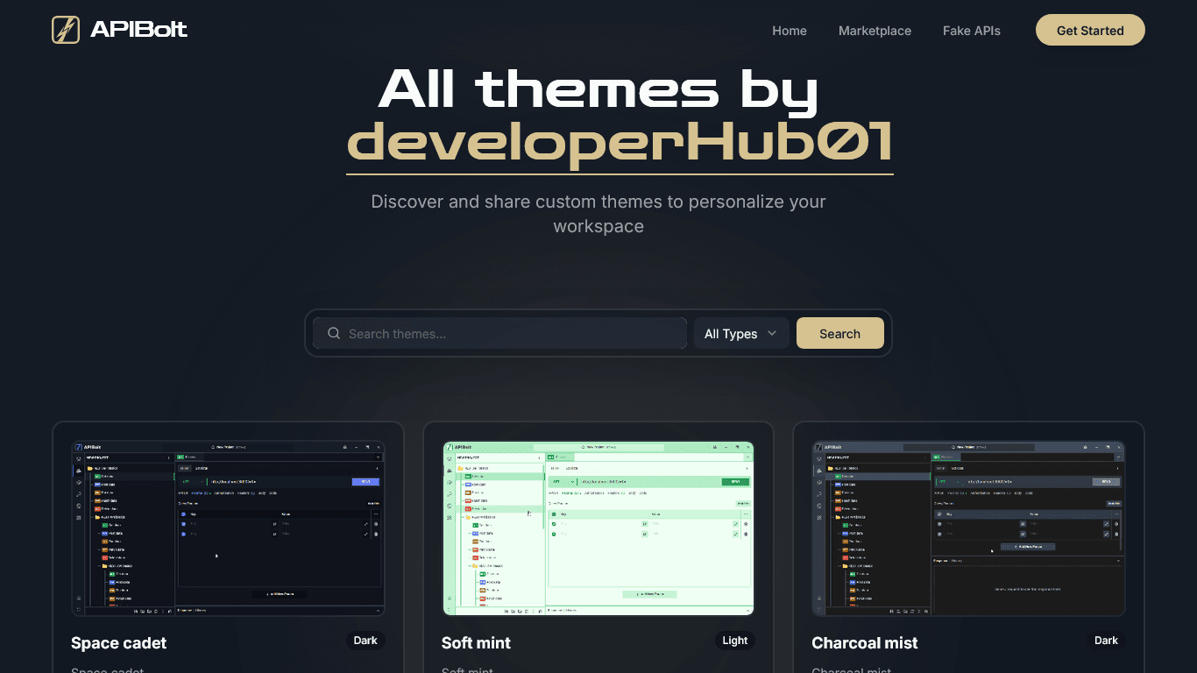
Task: Click the Soft mint theme title
Action: [476, 643]
